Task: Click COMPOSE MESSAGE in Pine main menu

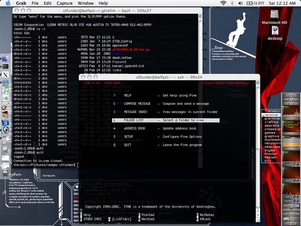Action: [137, 104]
